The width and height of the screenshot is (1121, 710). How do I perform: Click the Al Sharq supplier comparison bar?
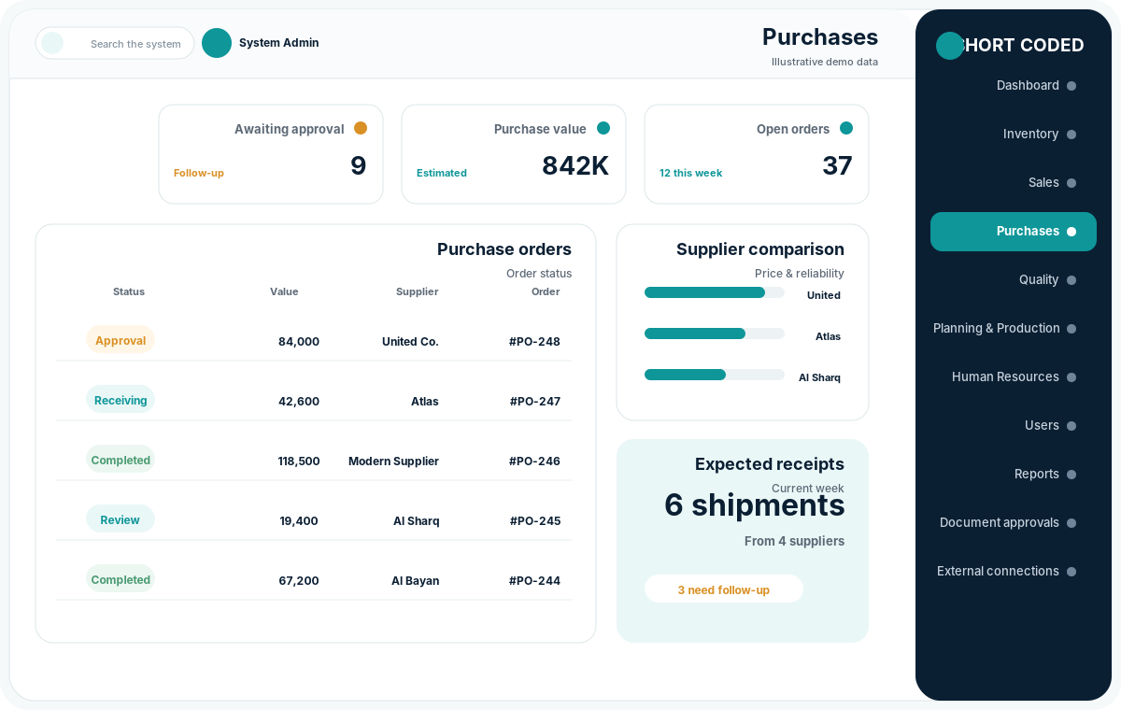(x=715, y=375)
